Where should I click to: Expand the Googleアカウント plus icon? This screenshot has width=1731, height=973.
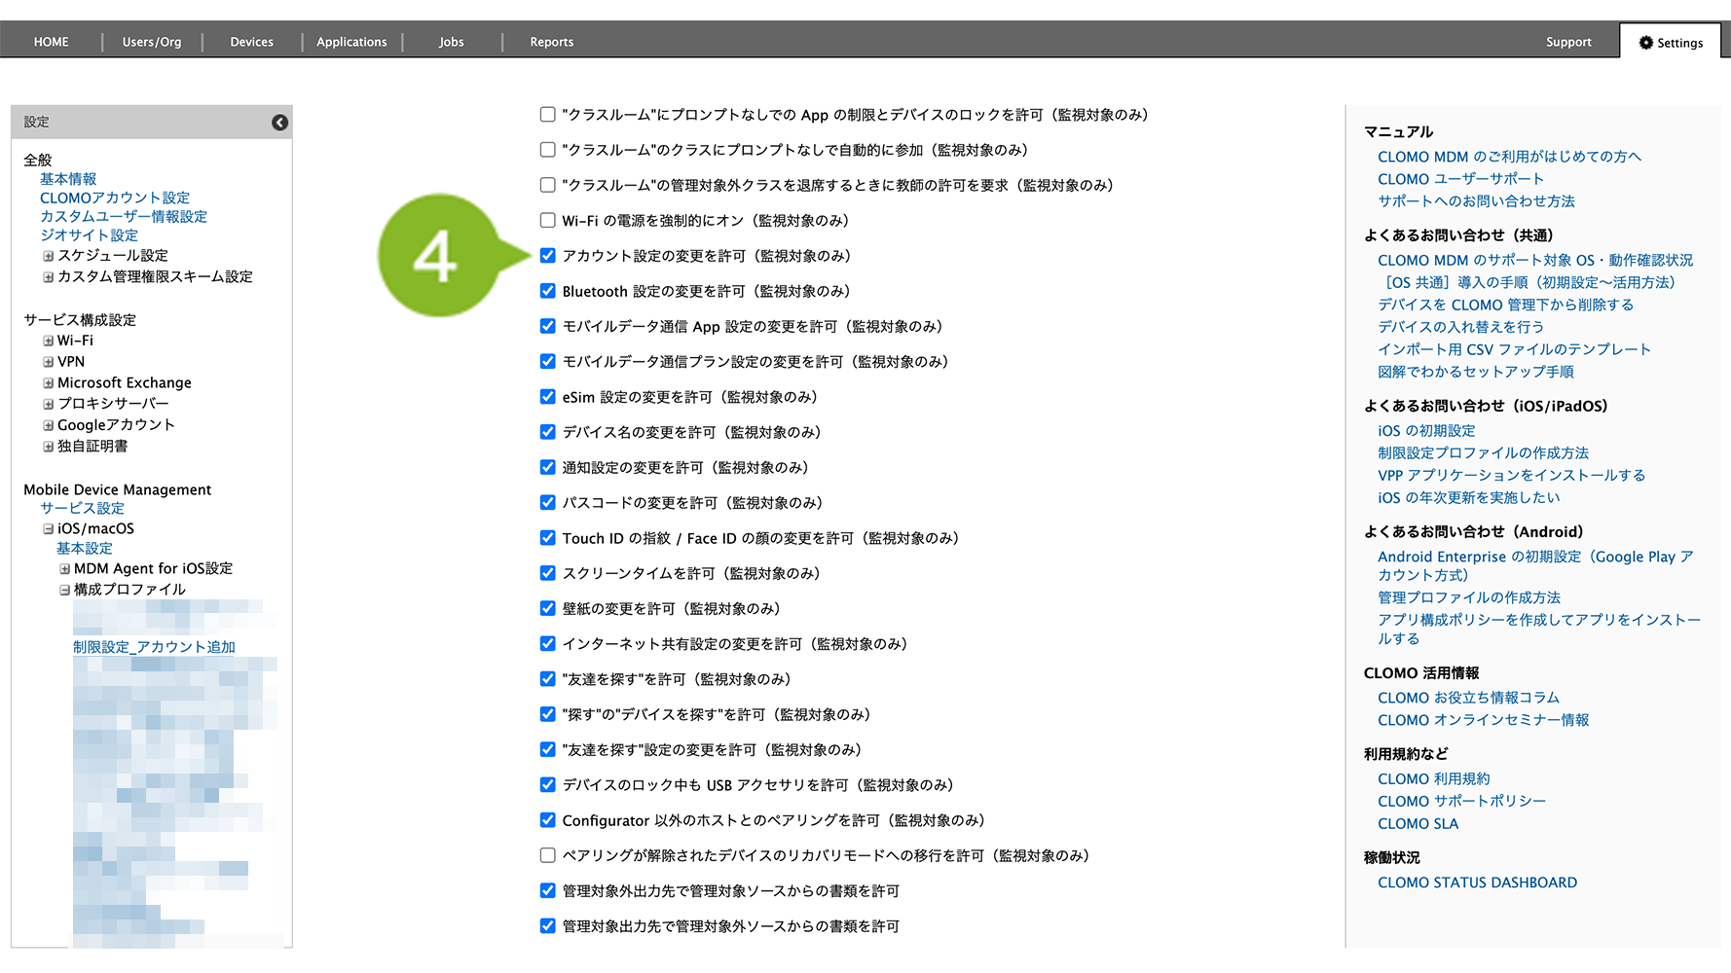tap(48, 425)
